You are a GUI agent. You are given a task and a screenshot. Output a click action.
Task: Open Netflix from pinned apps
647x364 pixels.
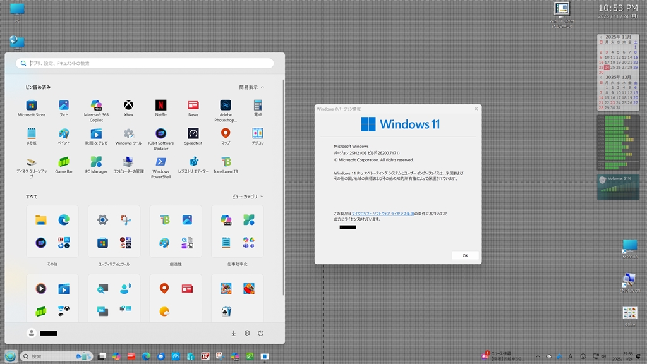[161, 106]
